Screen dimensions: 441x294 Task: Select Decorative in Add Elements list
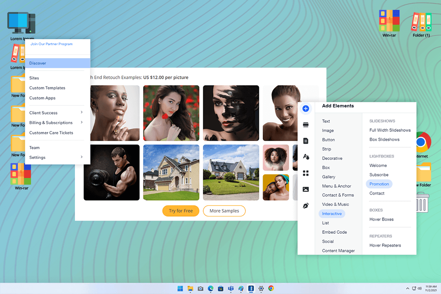[332, 158]
